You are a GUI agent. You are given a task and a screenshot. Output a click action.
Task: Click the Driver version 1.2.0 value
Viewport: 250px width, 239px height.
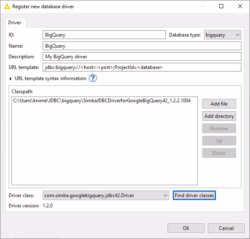(48, 206)
